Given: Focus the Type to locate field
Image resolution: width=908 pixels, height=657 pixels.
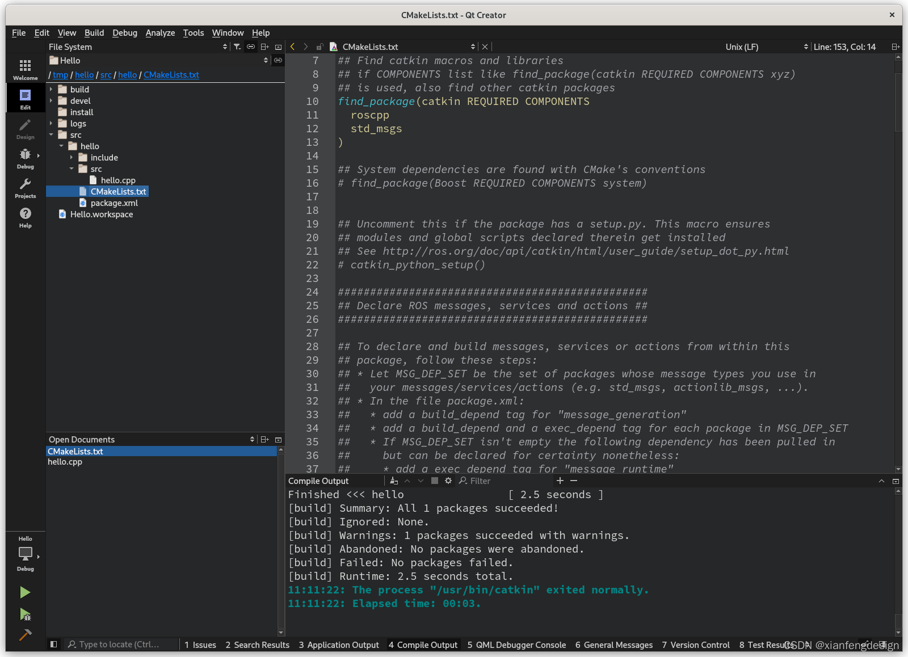Looking at the screenshot, I should pyautogui.click(x=120, y=645).
